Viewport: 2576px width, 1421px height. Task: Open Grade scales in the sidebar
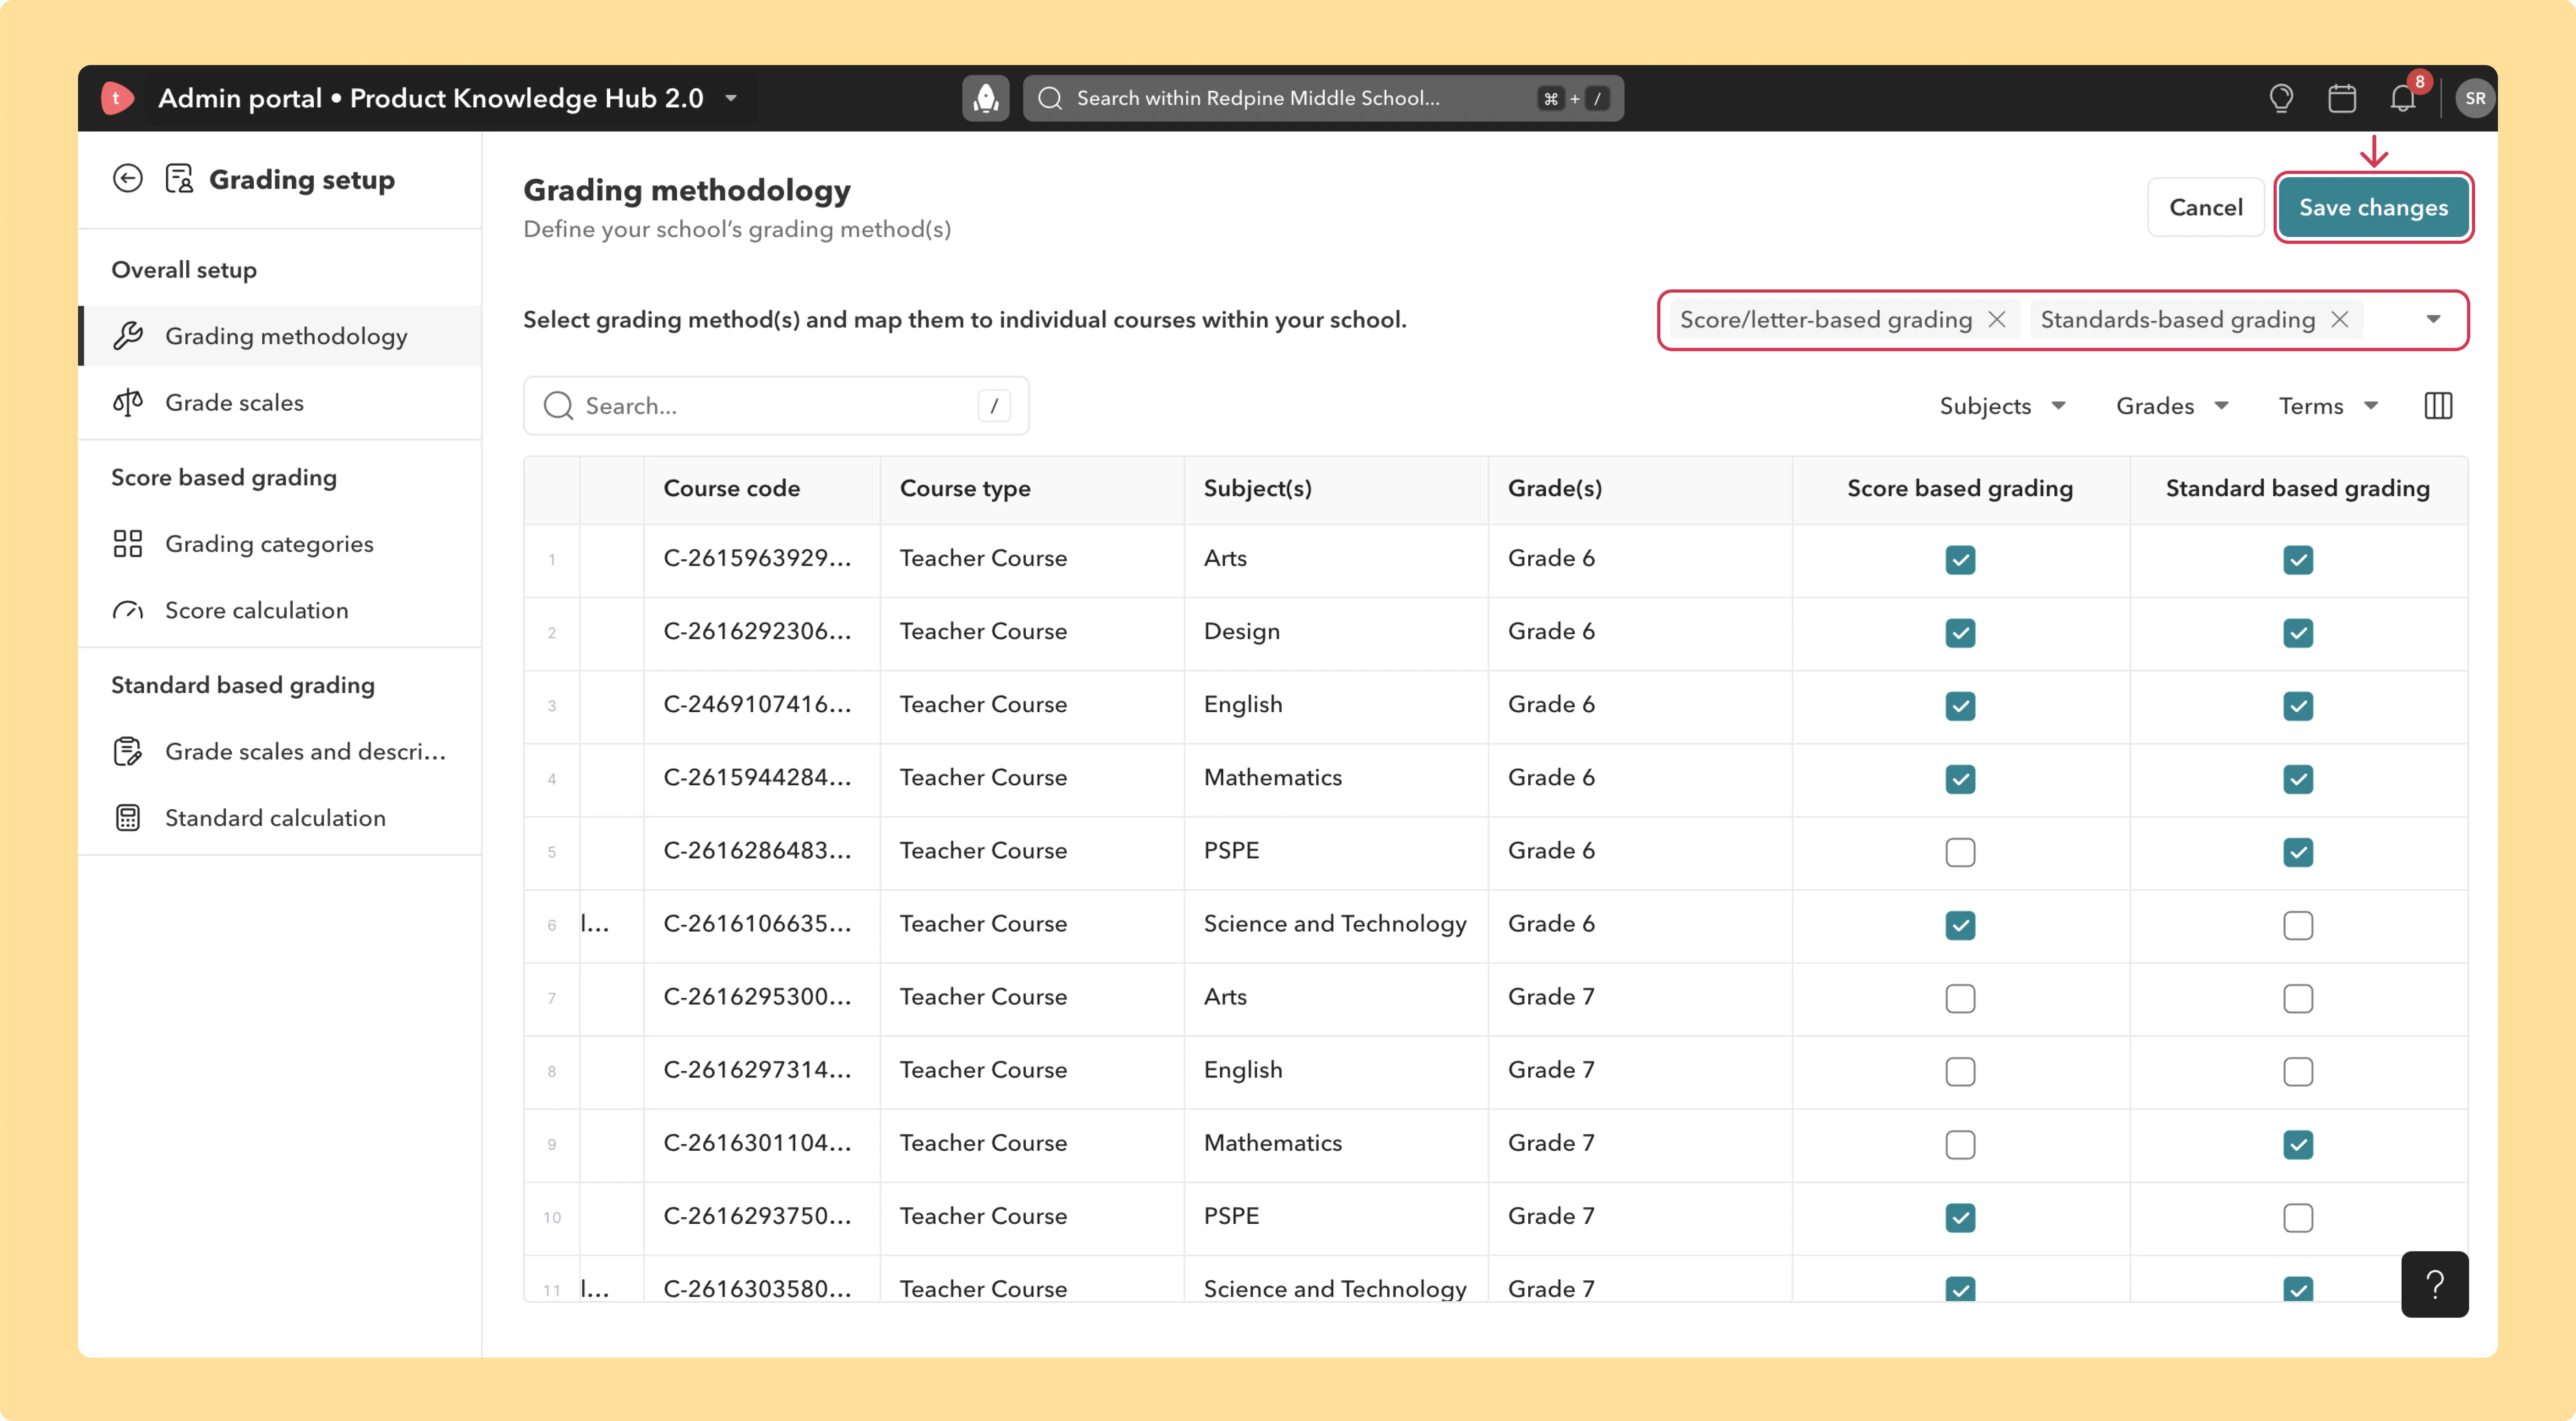coord(280,402)
